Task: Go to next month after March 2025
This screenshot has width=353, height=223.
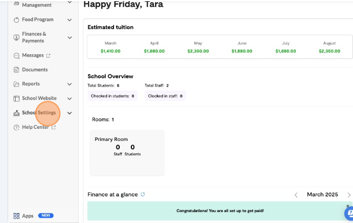Action: tap(349, 195)
